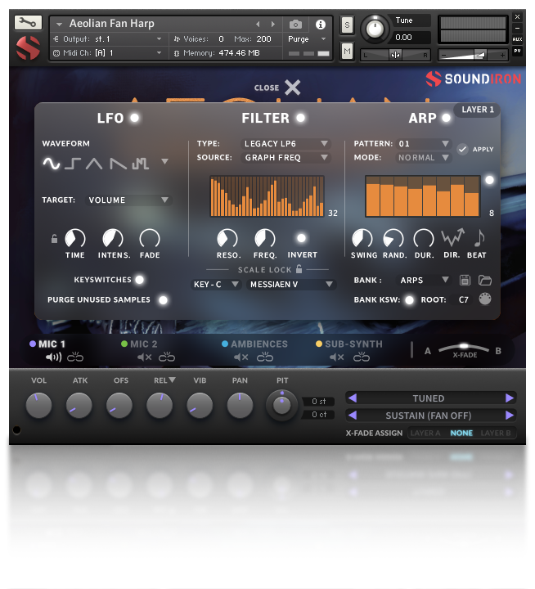Open the wrench settings icon
535x589 pixels.
point(28,23)
